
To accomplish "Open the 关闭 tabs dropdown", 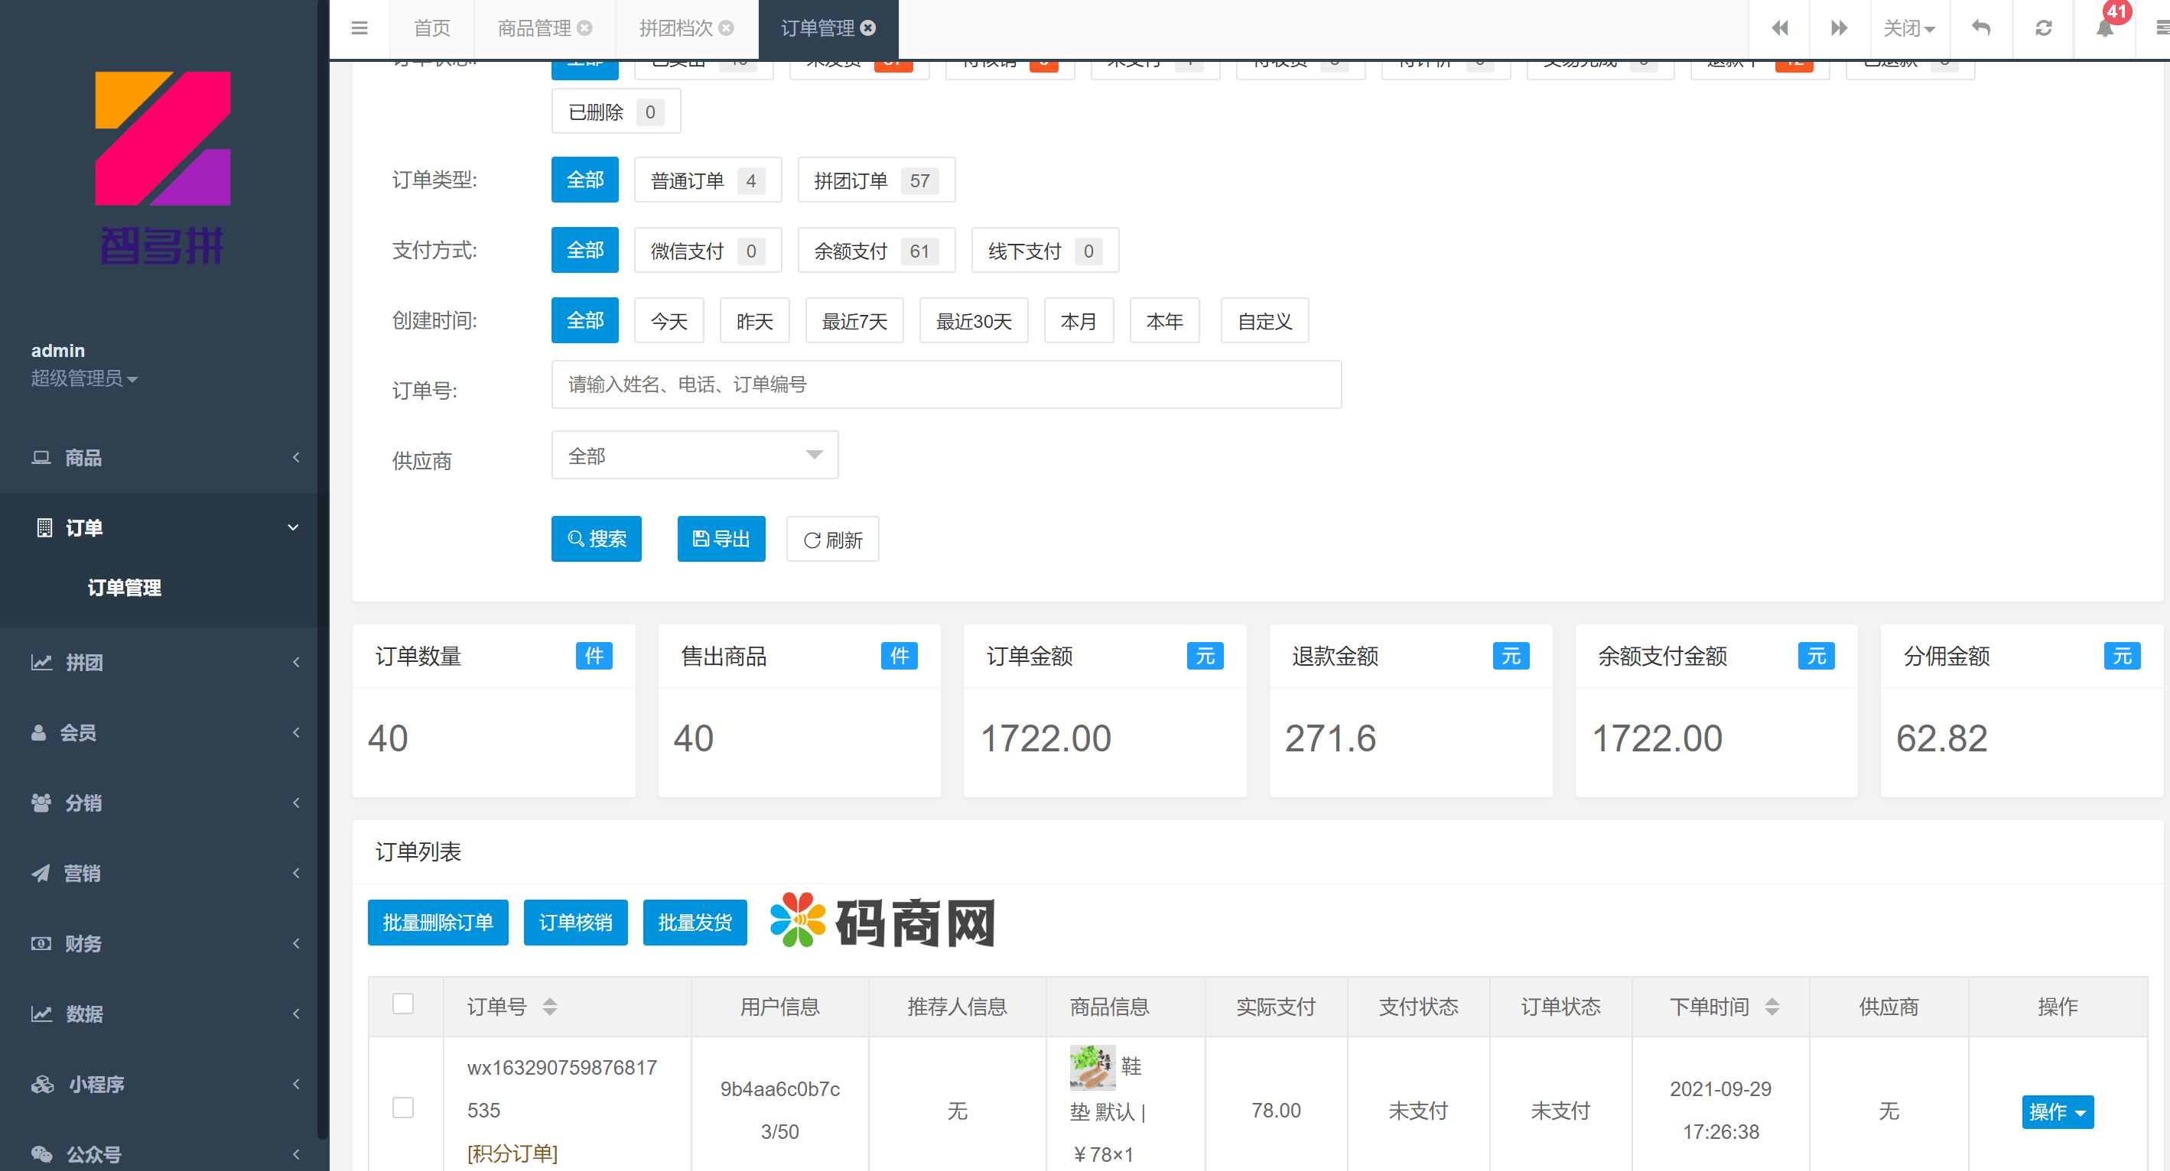I will click(x=1908, y=28).
